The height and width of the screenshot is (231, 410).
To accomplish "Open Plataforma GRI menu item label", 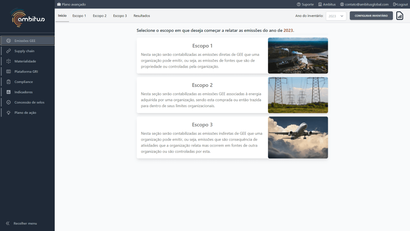I will (26, 72).
